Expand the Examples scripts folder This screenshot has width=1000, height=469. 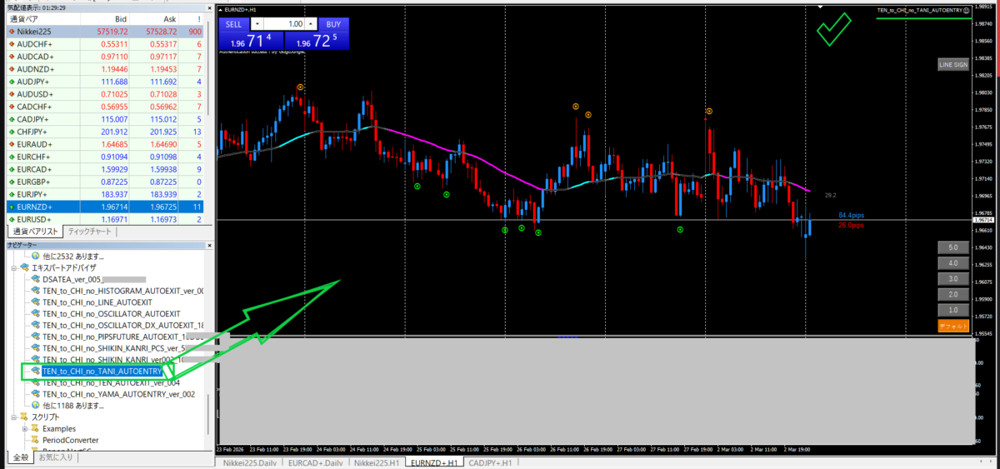pyautogui.click(x=25, y=428)
